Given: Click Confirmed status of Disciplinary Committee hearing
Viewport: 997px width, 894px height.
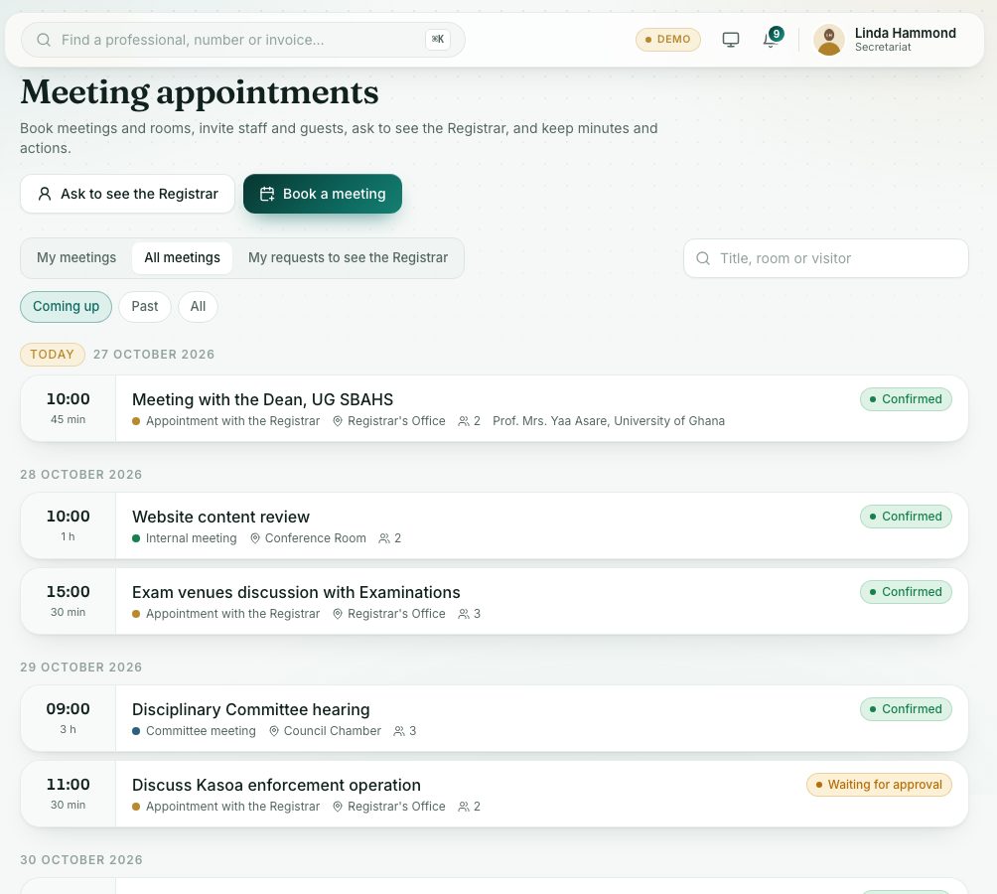Looking at the screenshot, I should [x=906, y=709].
